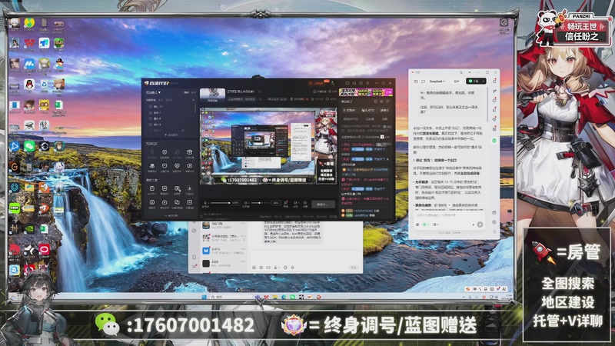This screenshot has height=346, width=615.
Task: Open the percentage dropdown beside speaker slider
Action: [276, 203]
